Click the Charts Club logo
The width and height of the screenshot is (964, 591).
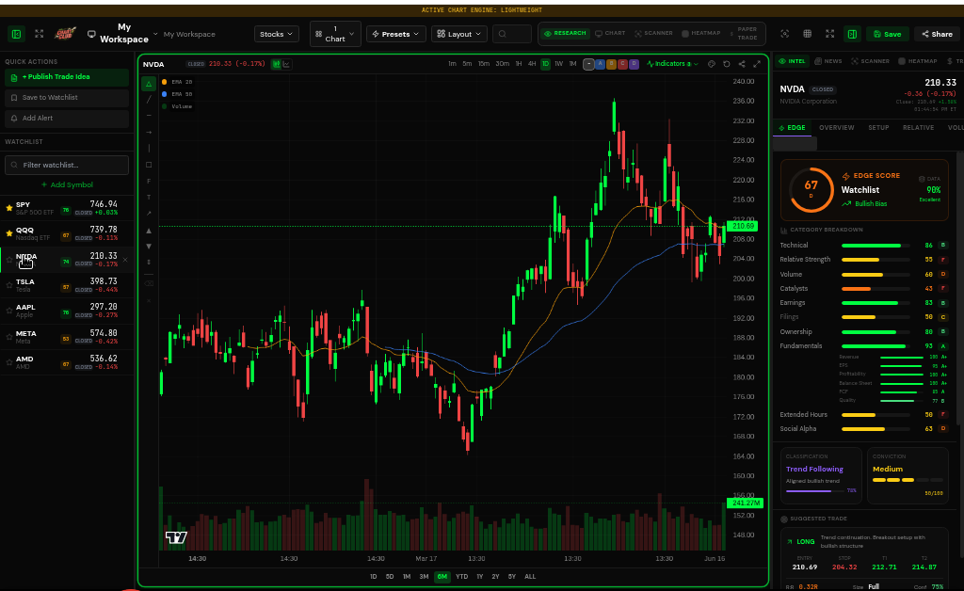[65, 34]
